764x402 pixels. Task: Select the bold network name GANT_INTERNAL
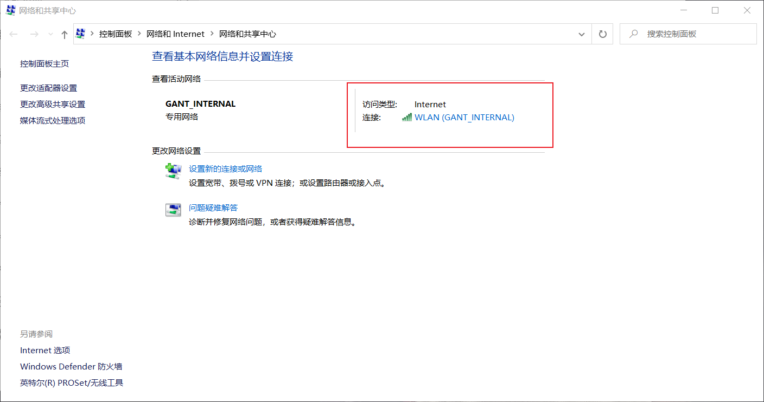coord(201,104)
